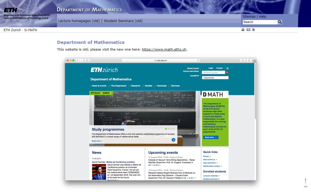Open the Help link
The image size is (311, 192).
click(x=263, y=17)
